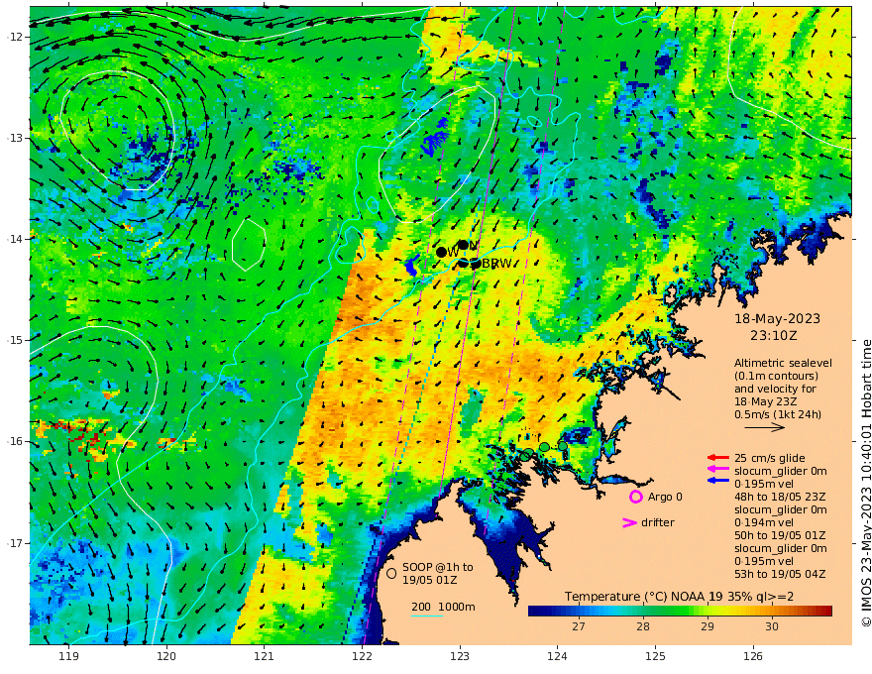Click the longitude axis label 125

(x=656, y=656)
